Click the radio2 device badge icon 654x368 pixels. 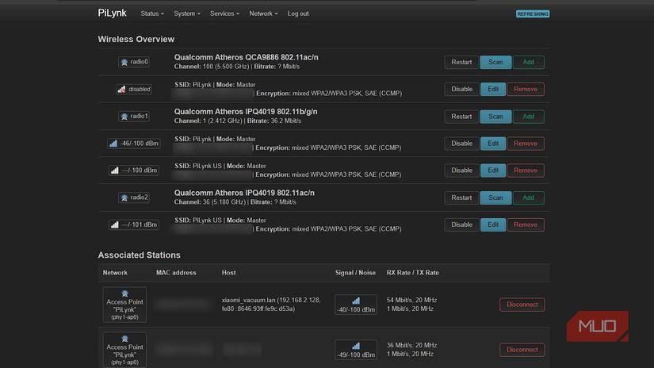pyautogui.click(x=134, y=197)
